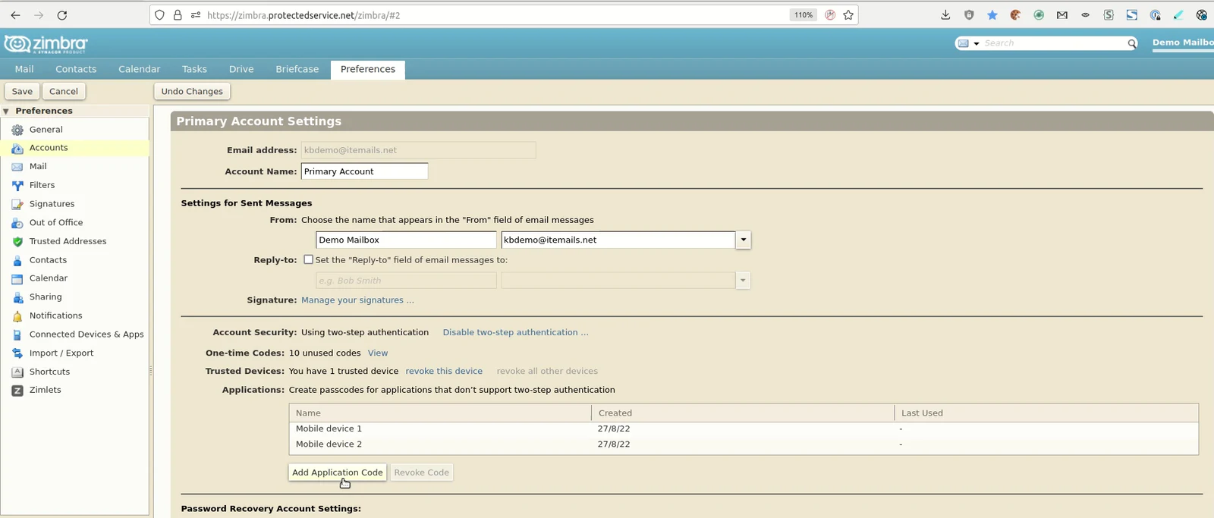Switch to the Drive tab
Image resolution: width=1214 pixels, height=518 pixels.
coord(241,69)
